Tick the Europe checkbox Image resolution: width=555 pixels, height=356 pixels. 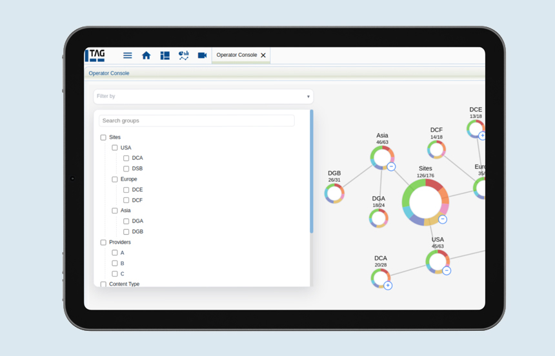pyautogui.click(x=115, y=179)
